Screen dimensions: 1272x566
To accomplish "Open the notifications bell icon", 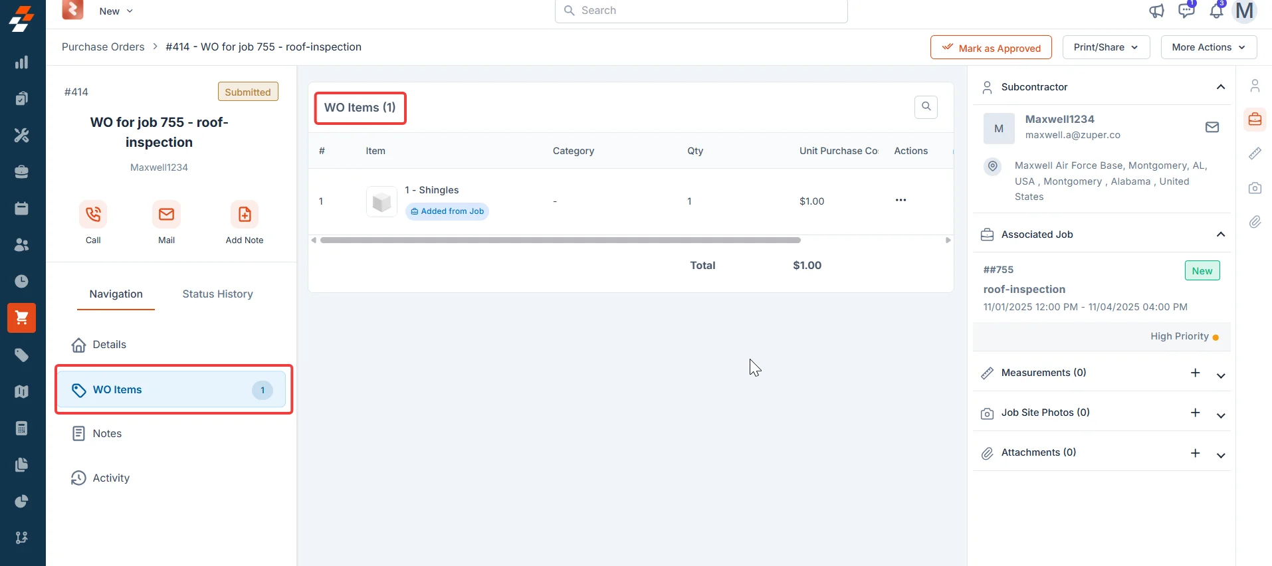I will pyautogui.click(x=1216, y=11).
